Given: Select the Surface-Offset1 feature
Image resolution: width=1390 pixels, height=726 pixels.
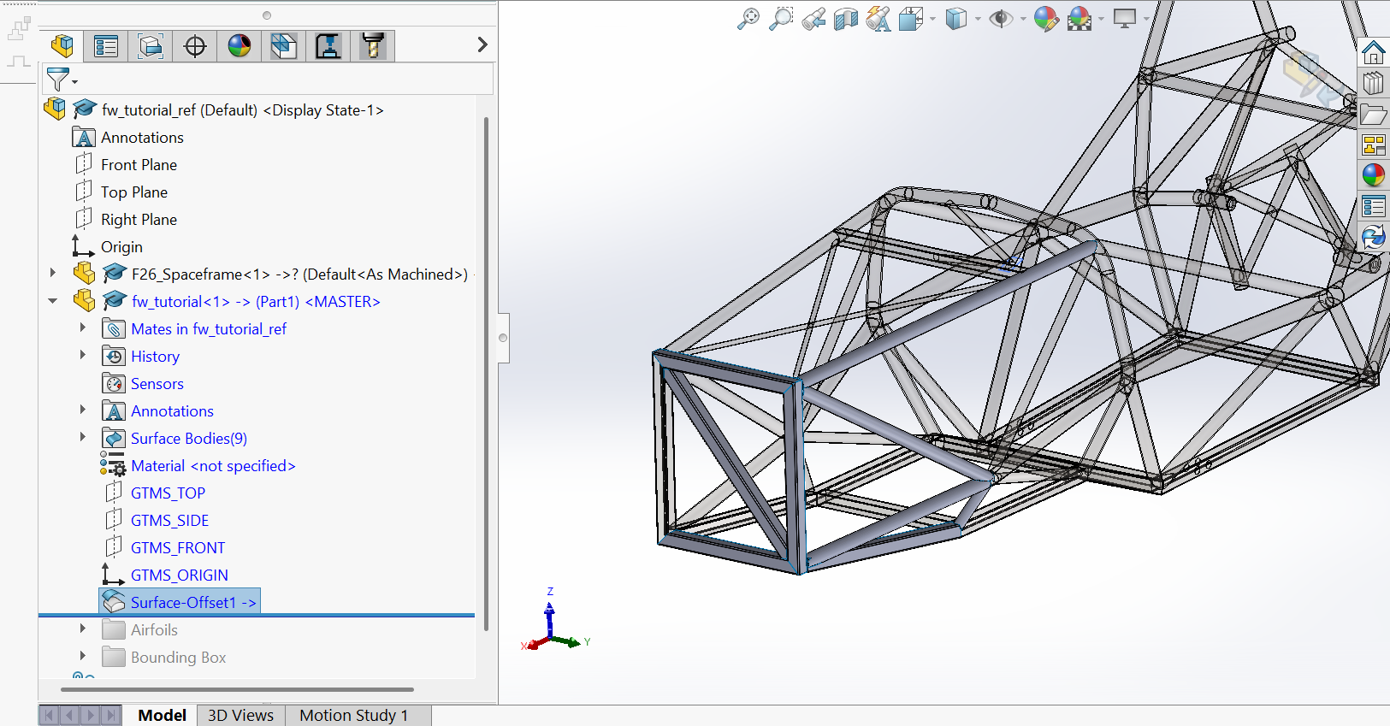Looking at the screenshot, I should tap(192, 602).
